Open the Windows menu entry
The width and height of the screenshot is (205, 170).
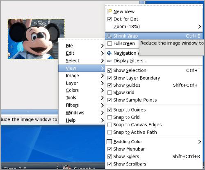point(82,113)
